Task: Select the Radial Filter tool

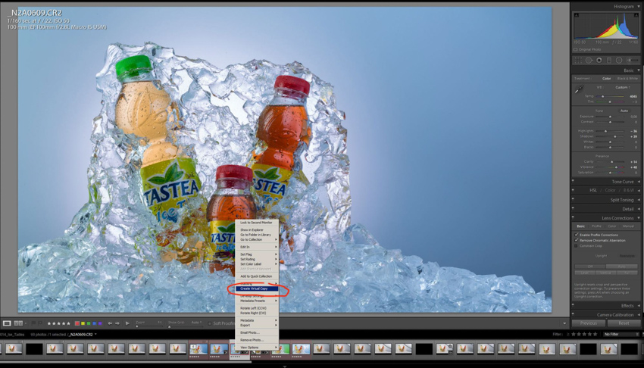Action: click(x=619, y=61)
